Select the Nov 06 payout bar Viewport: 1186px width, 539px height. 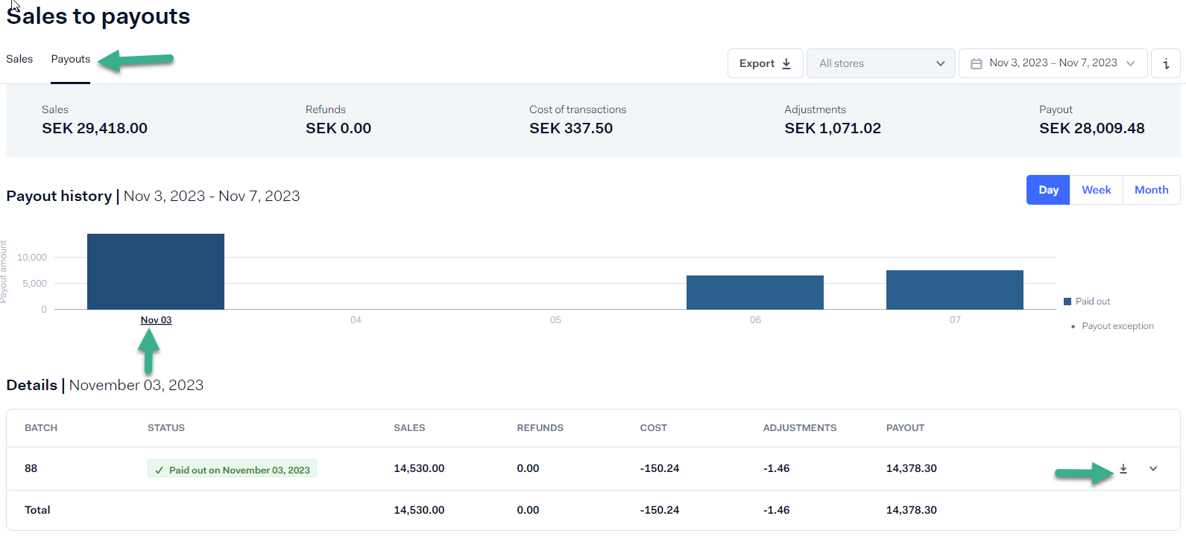point(754,293)
